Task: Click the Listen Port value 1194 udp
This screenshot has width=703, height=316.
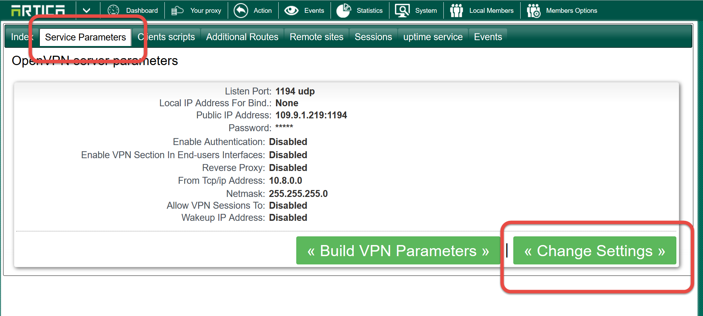Action: [x=295, y=91]
